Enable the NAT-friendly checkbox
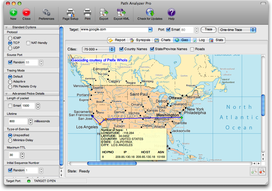 pyautogui.click(x=28, y=43)
